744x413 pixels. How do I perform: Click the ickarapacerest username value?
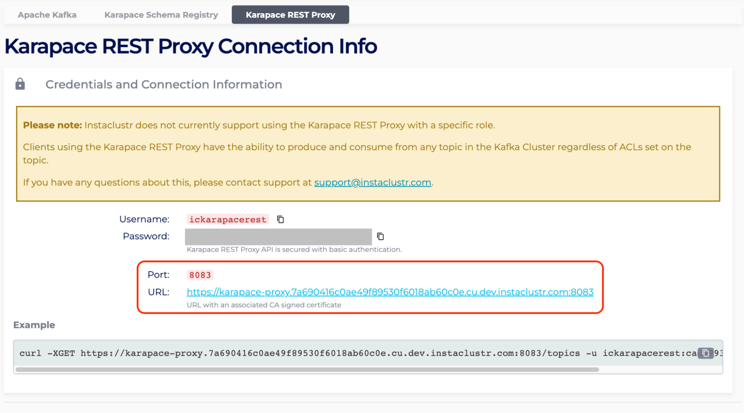pyautogui.click(x=227, y=220)
